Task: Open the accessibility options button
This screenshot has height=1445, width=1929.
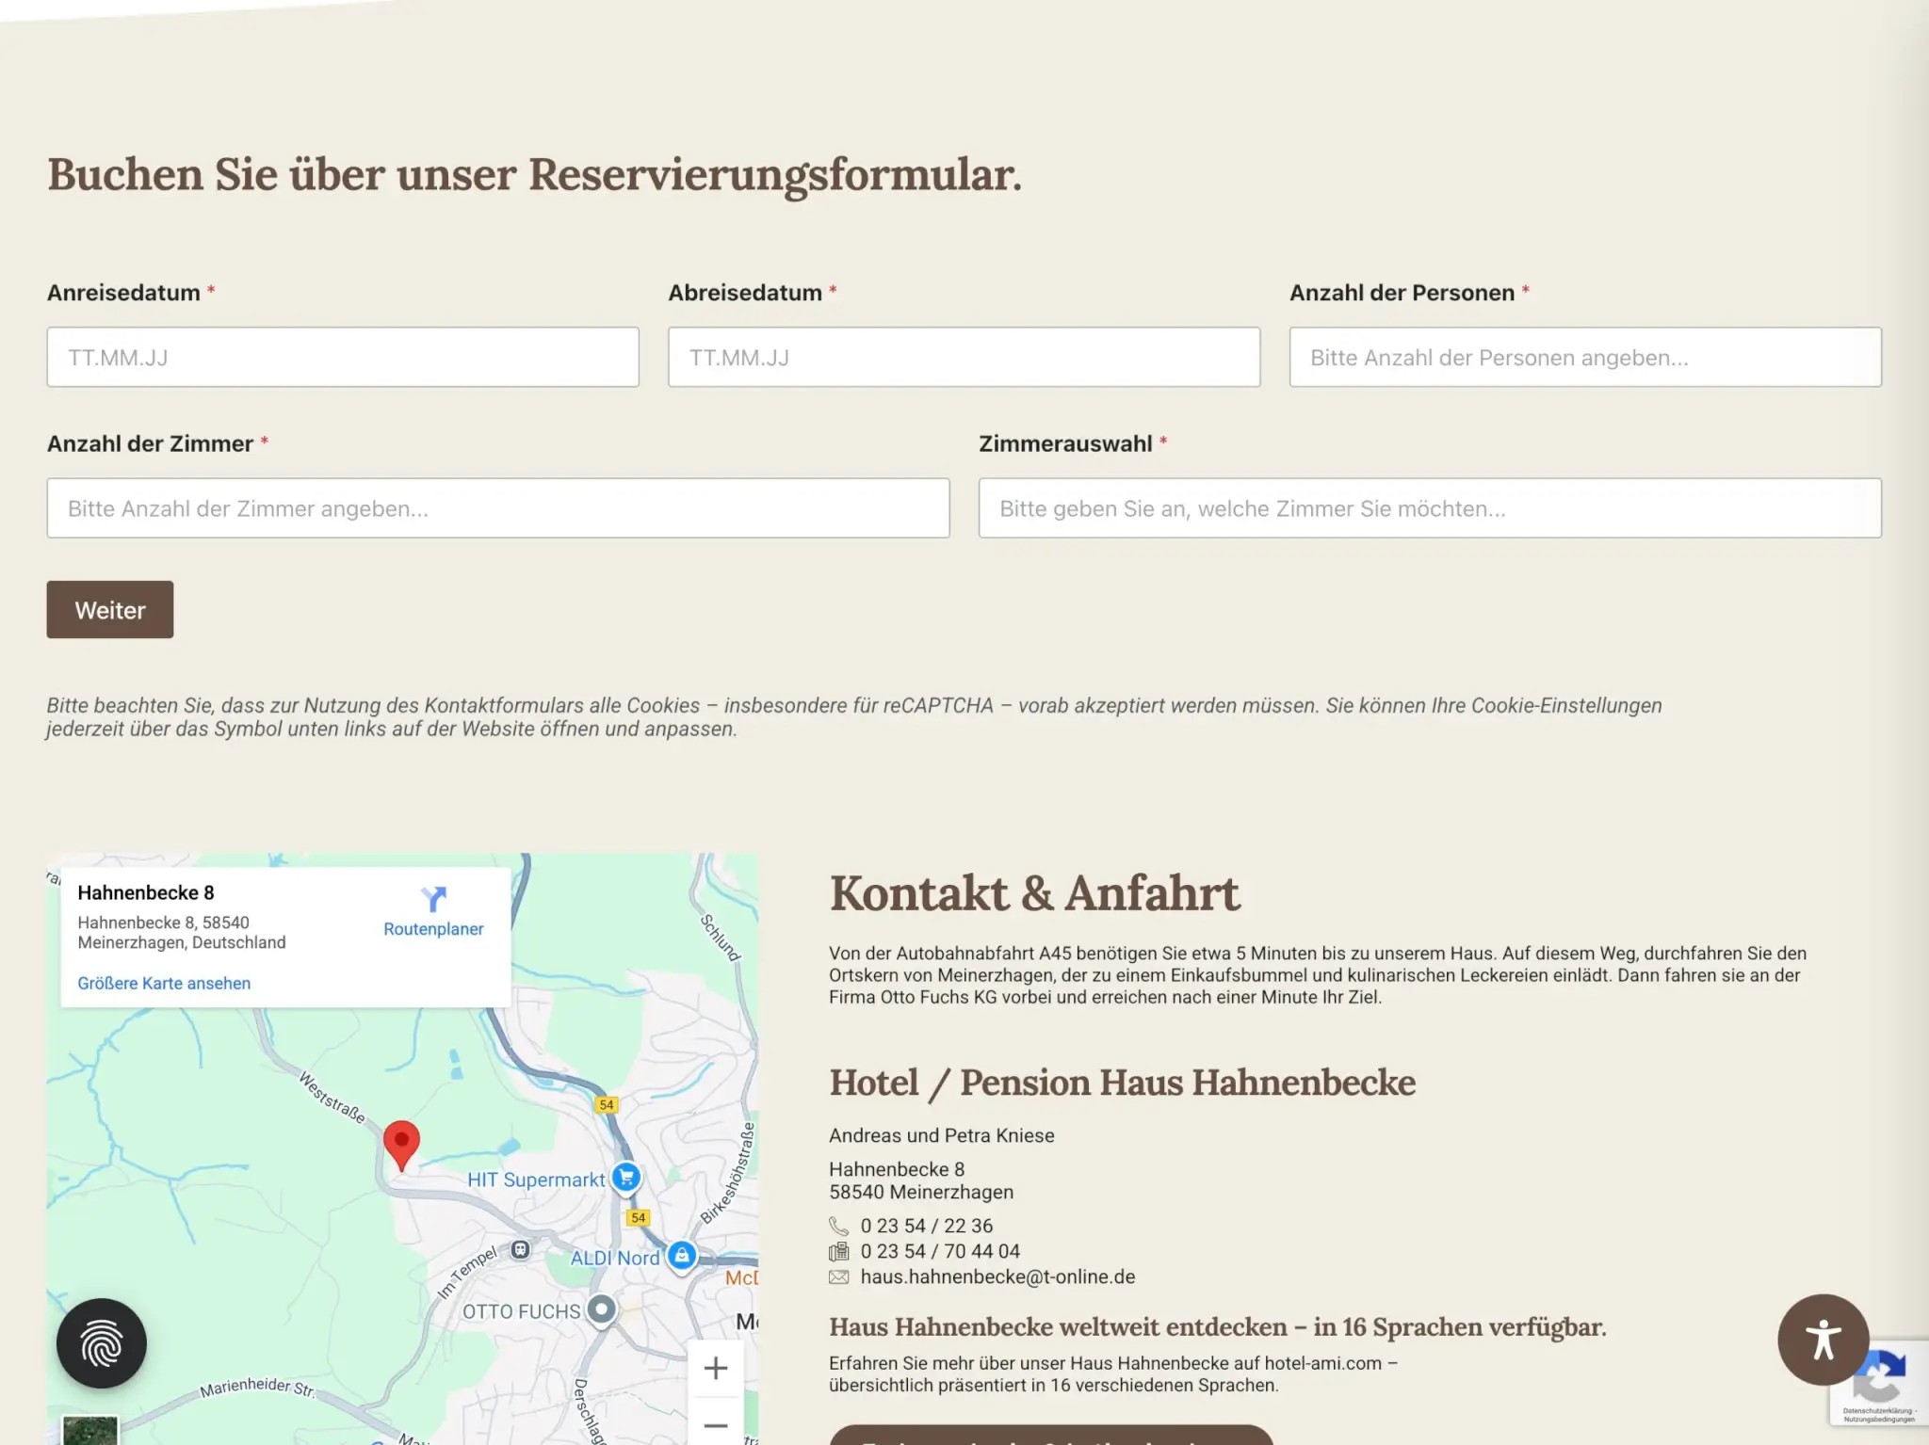Action: point(1823,1339)
